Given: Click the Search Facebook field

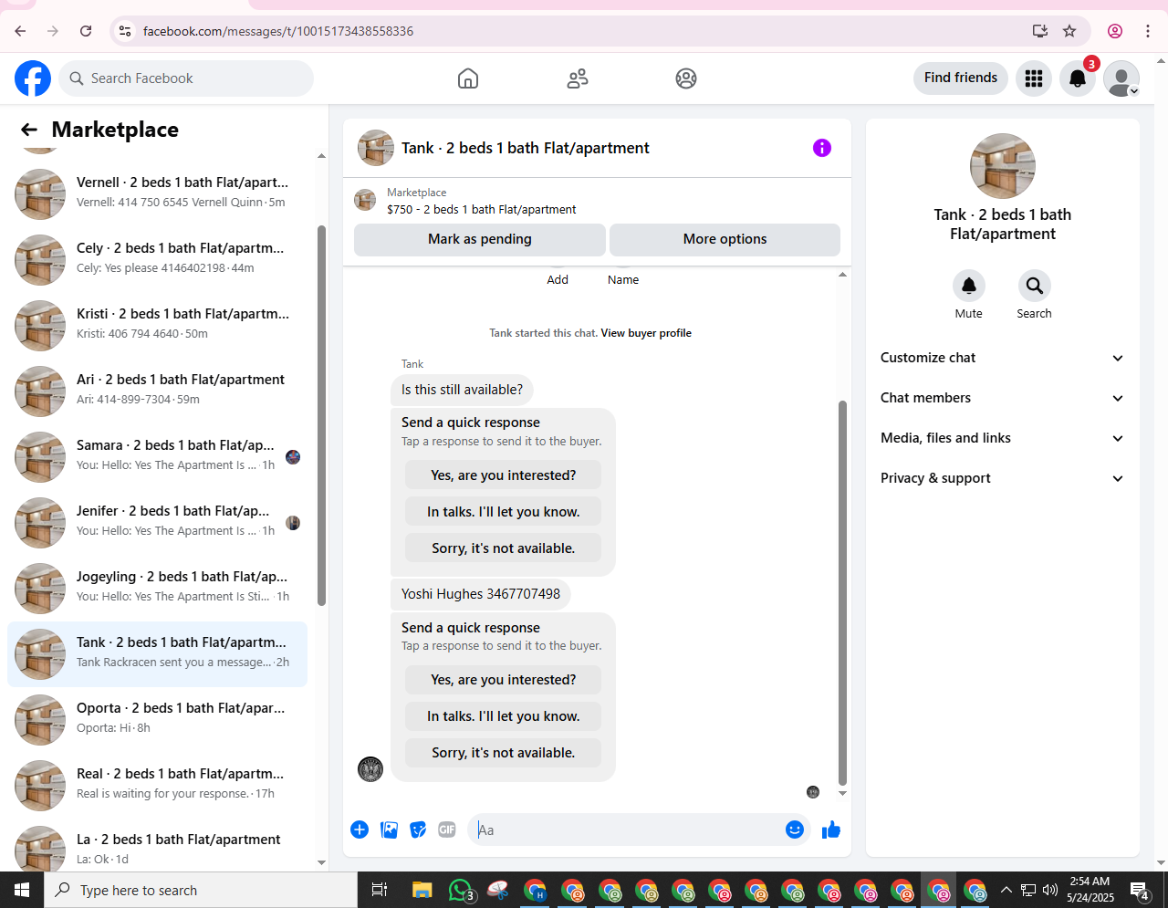Looking at the screenshot, I should pos(186,78).
